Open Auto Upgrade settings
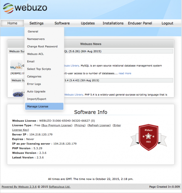The width and height of the screenshot is (182, 193). click(x=44, y=92)
